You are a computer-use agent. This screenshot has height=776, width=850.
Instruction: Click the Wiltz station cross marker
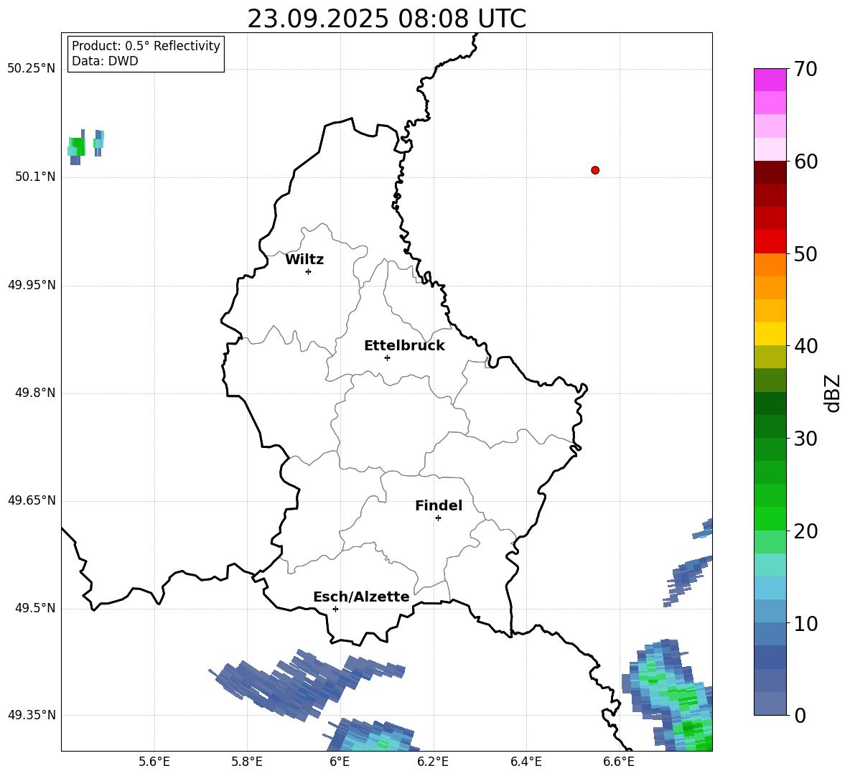(309, 271)
